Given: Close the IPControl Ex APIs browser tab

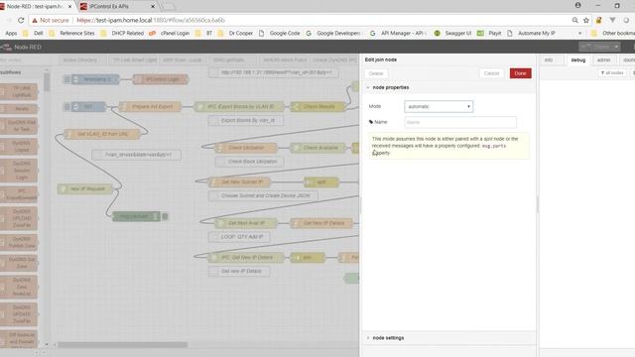Looking at the screenshot, I should click(153, 7).
